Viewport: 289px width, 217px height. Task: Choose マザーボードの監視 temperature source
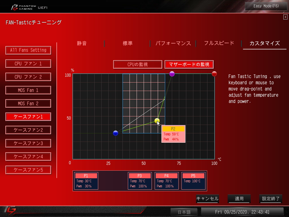click(x=189, y=64)
